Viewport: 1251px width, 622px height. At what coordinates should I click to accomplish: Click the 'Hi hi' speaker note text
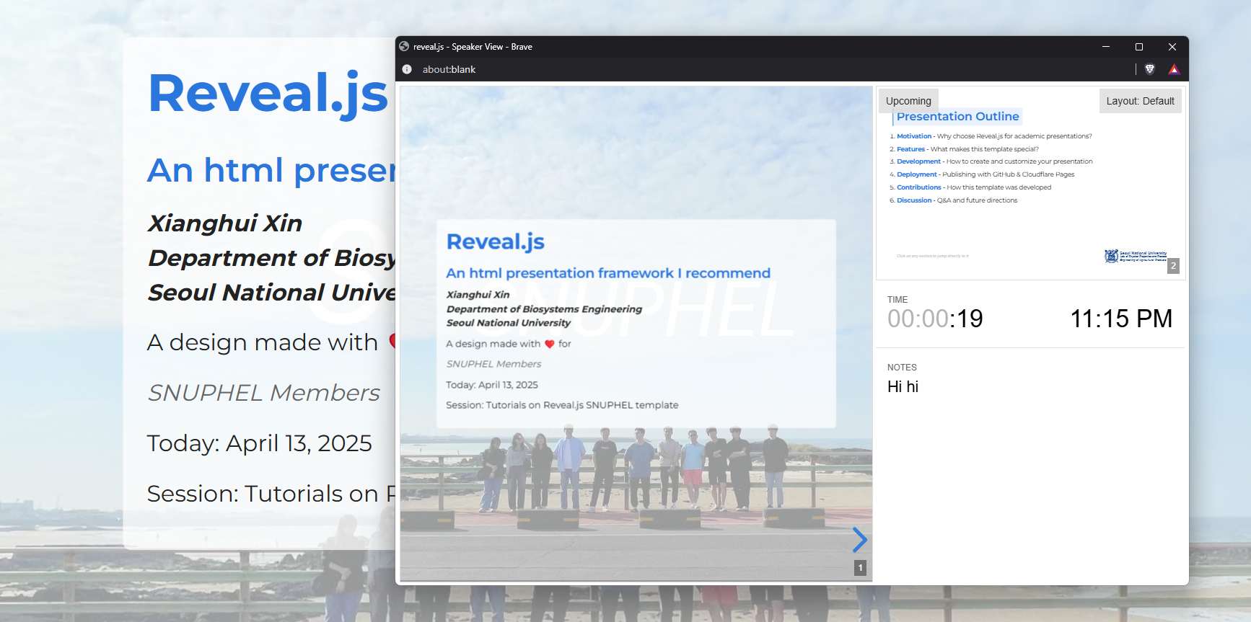(903, 387)
